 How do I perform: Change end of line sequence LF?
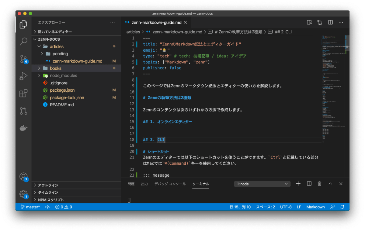(x=299, y=207)
